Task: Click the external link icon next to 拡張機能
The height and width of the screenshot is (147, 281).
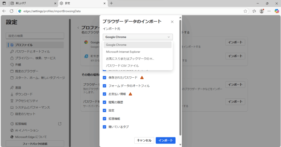Action: pyautogui.click(x=60, y=124)
